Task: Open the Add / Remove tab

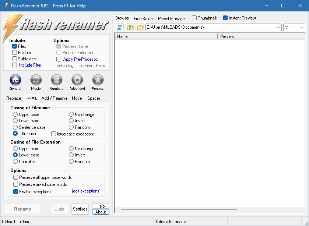Action: 54,98
